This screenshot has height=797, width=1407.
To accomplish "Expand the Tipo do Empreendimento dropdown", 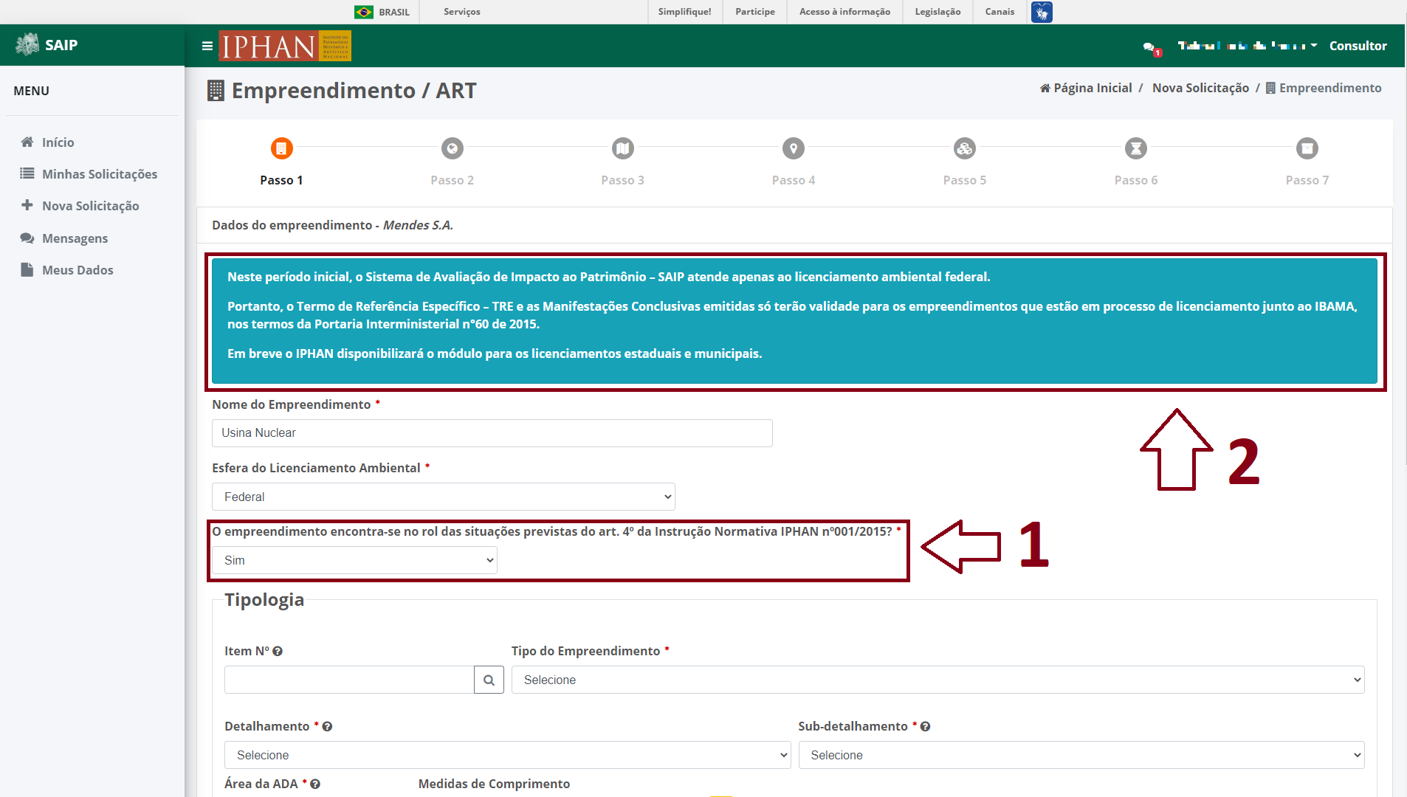I will (938, 680).
